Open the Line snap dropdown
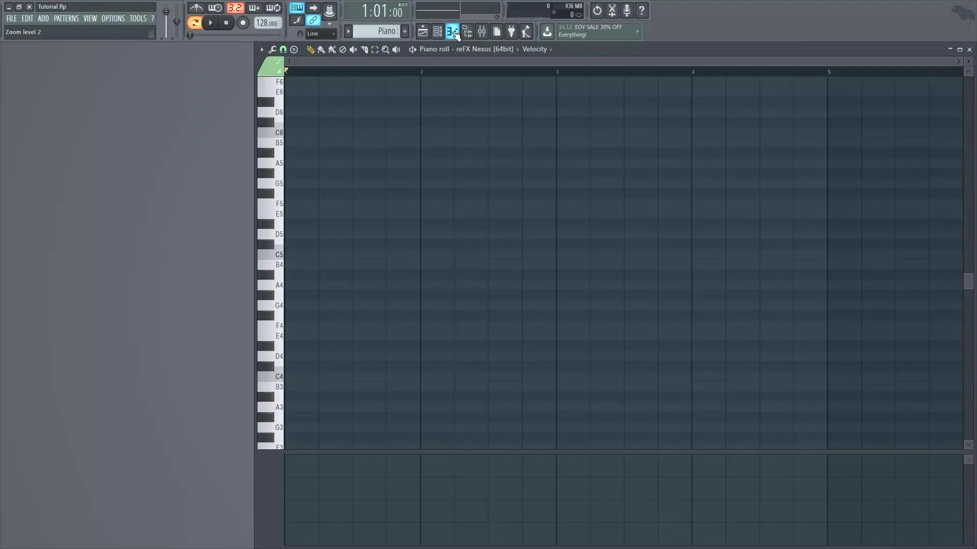The image size is (977, 549). click(321, 34)
